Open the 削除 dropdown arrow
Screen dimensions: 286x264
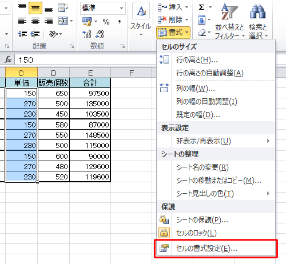(x=187, y=19)
